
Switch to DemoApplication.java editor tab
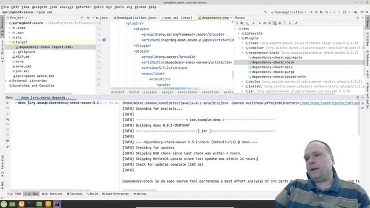click(x=135, y=18)
